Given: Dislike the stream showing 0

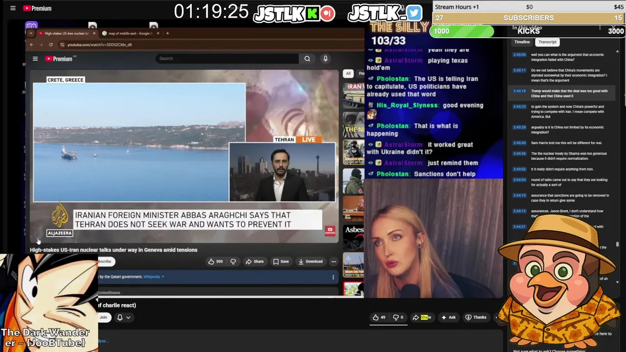Looking at the screenshot, I should pyautogui.click(x=398, y=317).
